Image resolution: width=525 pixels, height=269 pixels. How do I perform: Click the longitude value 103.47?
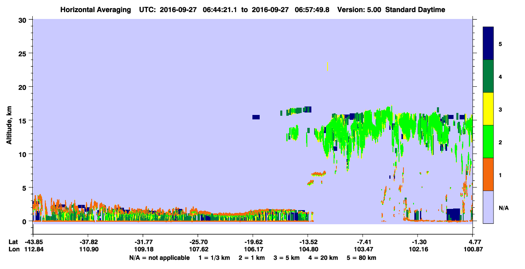(x=363, y=249)
